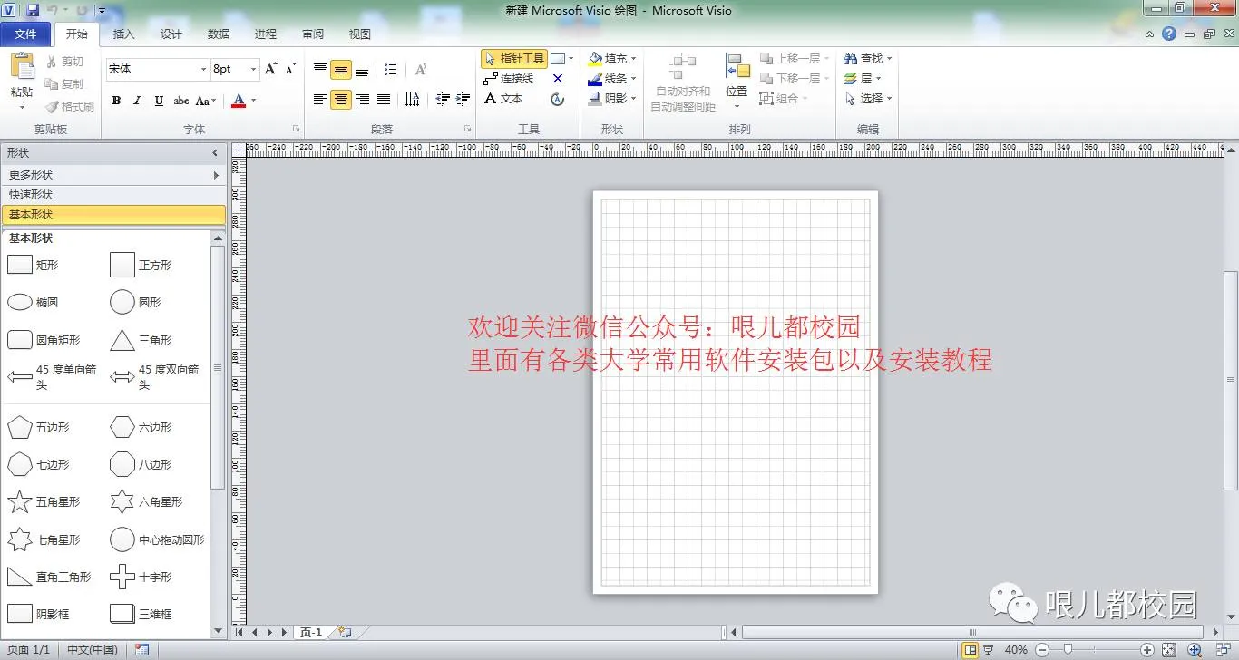Toggle normal view button in status bar
This screenshot has width=1239, height=660.
(x=971, y=650)
